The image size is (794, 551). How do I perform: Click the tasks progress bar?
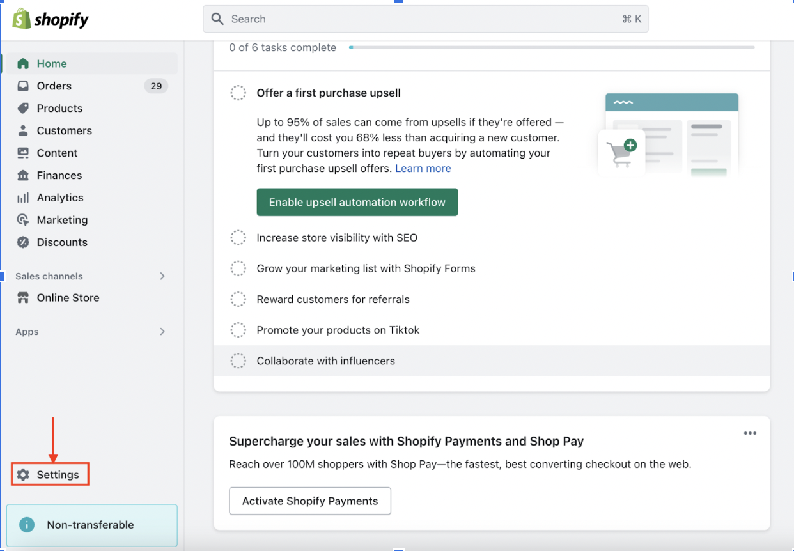click(552, 47)
